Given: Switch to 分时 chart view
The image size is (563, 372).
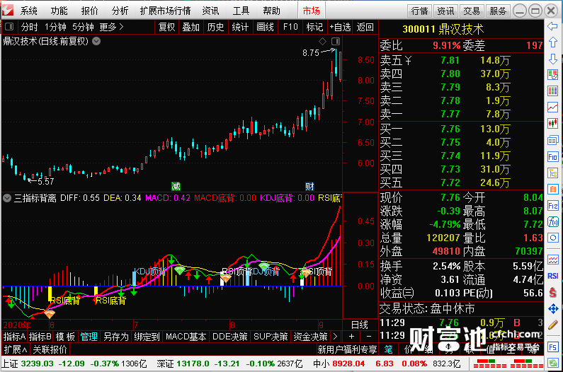Looking at the screenshot, I should pyautogui.click(x=29, y=27).
